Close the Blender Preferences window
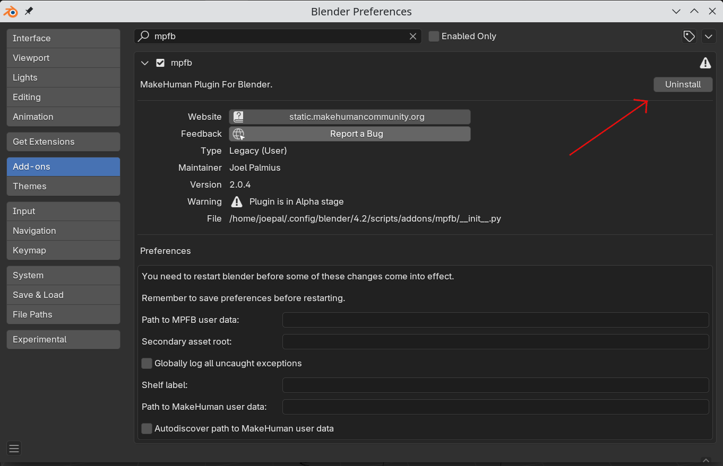The width and height of the screenshot is (723, 466). point(711,11)
